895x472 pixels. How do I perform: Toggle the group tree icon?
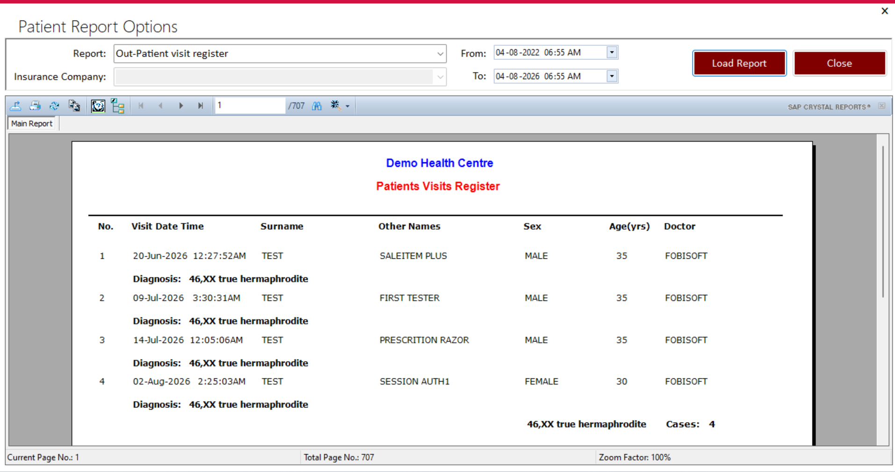tap(118, 106)
